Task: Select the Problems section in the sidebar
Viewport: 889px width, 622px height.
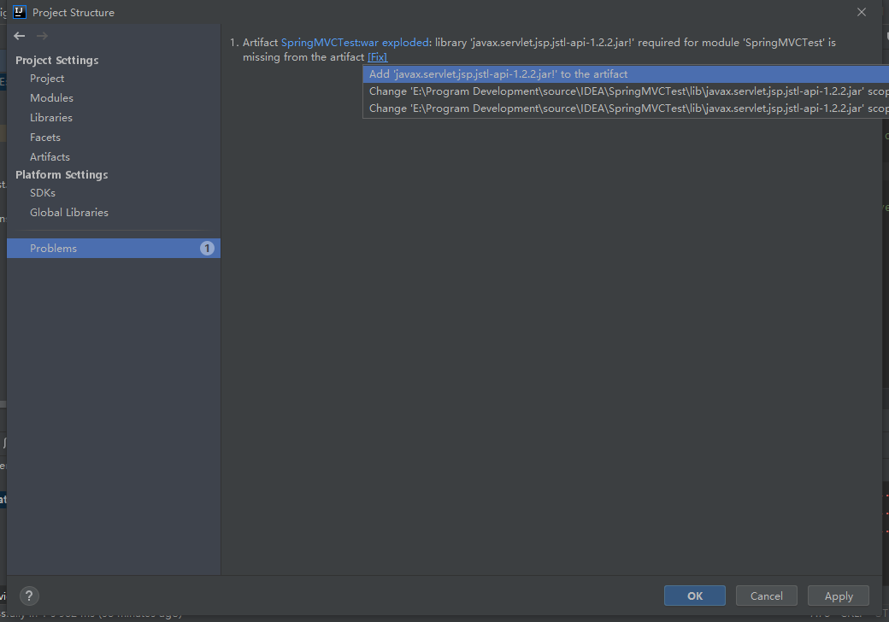Action: (x=53, y=248)
